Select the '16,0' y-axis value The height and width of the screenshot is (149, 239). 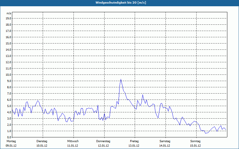(8, 37)
